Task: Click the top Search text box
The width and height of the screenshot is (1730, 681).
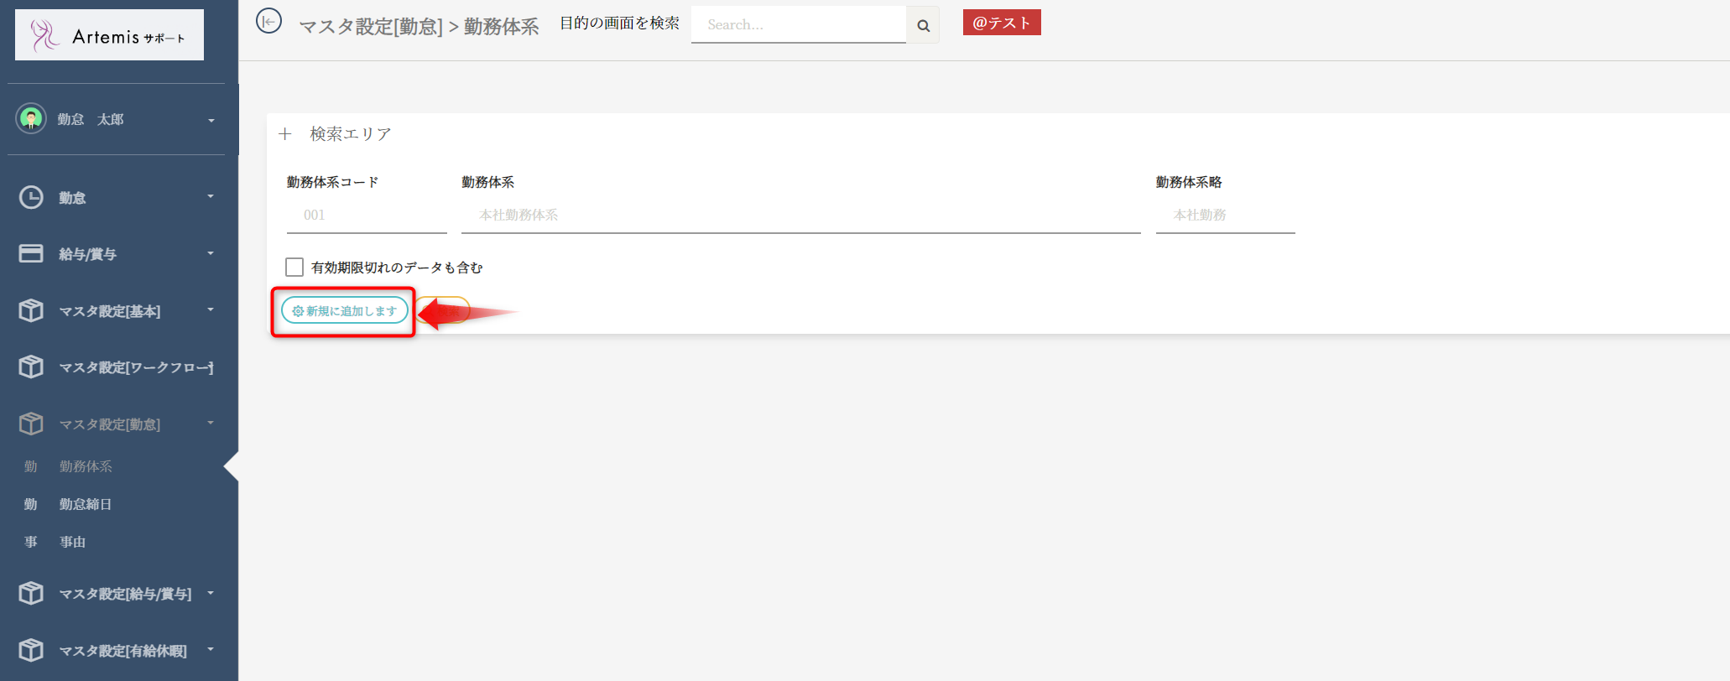Action: 797,25
